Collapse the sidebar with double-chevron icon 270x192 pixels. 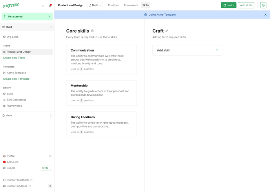[x=43, y=6]
